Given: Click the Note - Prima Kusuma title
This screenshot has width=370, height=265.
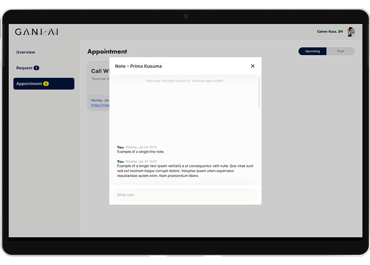Looking at the screenshot, I should [138, 66].
